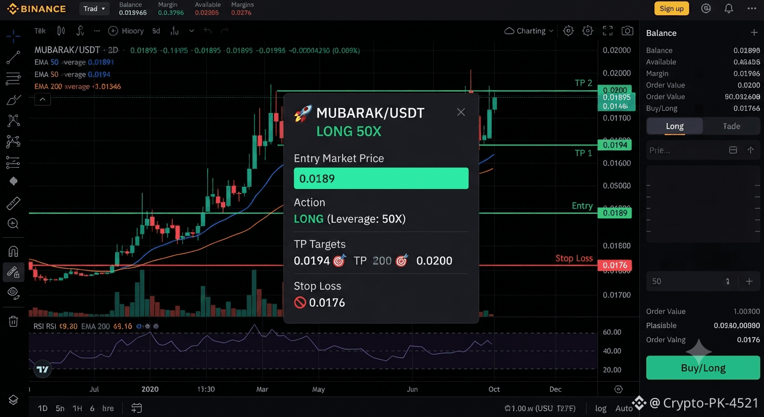Click the MUBARAK/USDT symbol title on chart
The image size is (764, 417).
[x=67, y=50]
